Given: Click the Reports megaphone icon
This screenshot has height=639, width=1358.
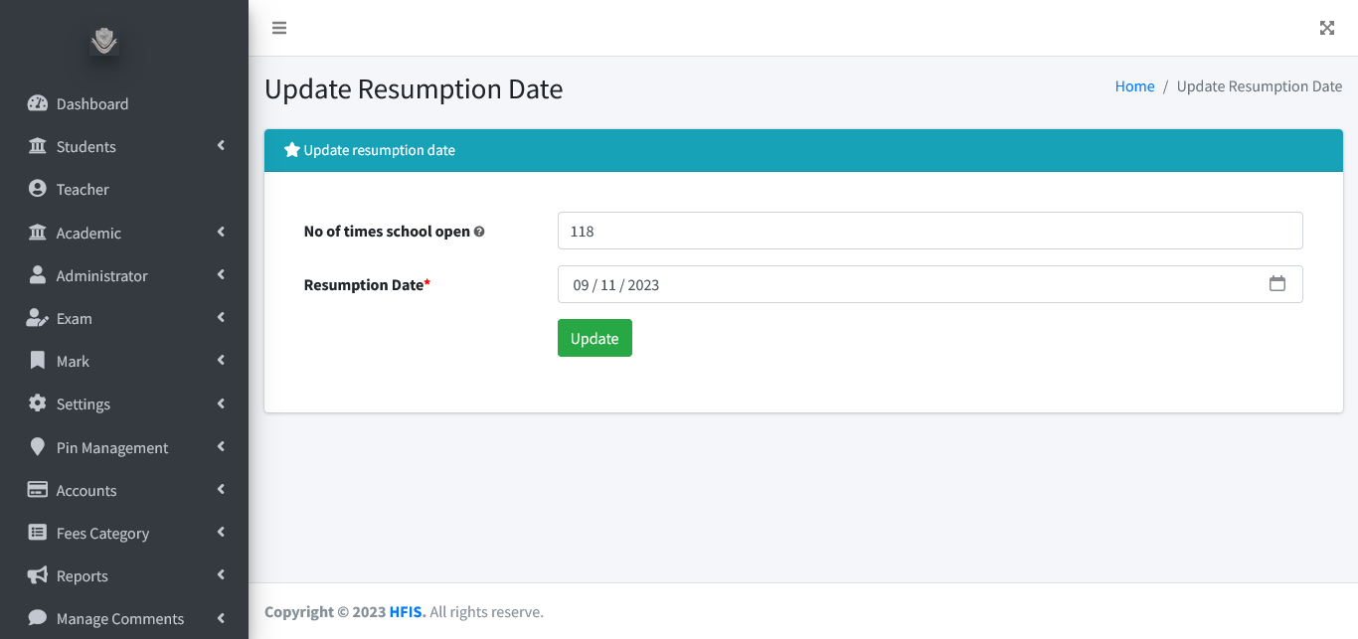Looking at the screenshot, I should [38, 575].
